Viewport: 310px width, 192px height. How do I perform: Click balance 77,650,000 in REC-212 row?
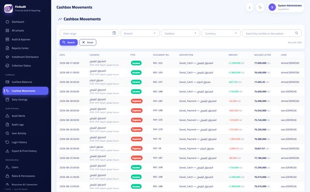click(x=260, y=63)
